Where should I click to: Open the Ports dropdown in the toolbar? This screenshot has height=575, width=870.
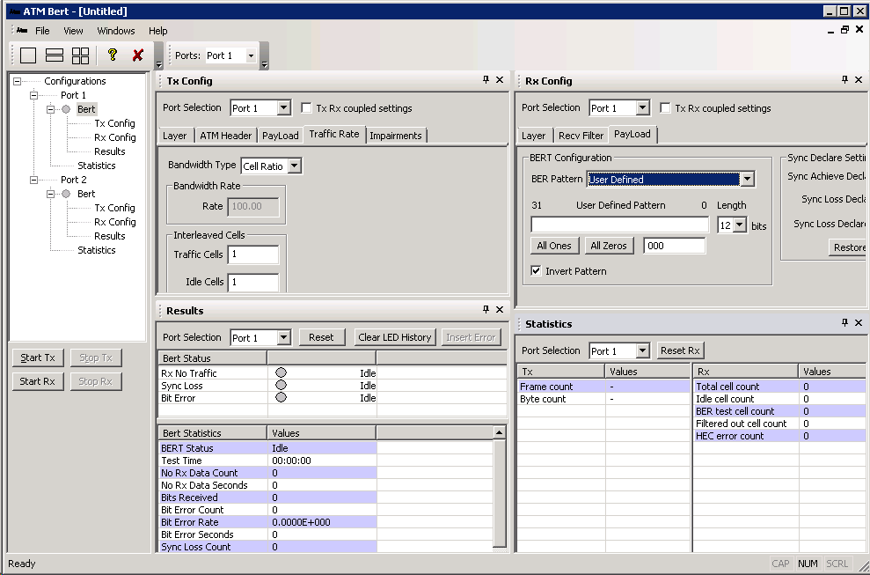tap(251, 55)
